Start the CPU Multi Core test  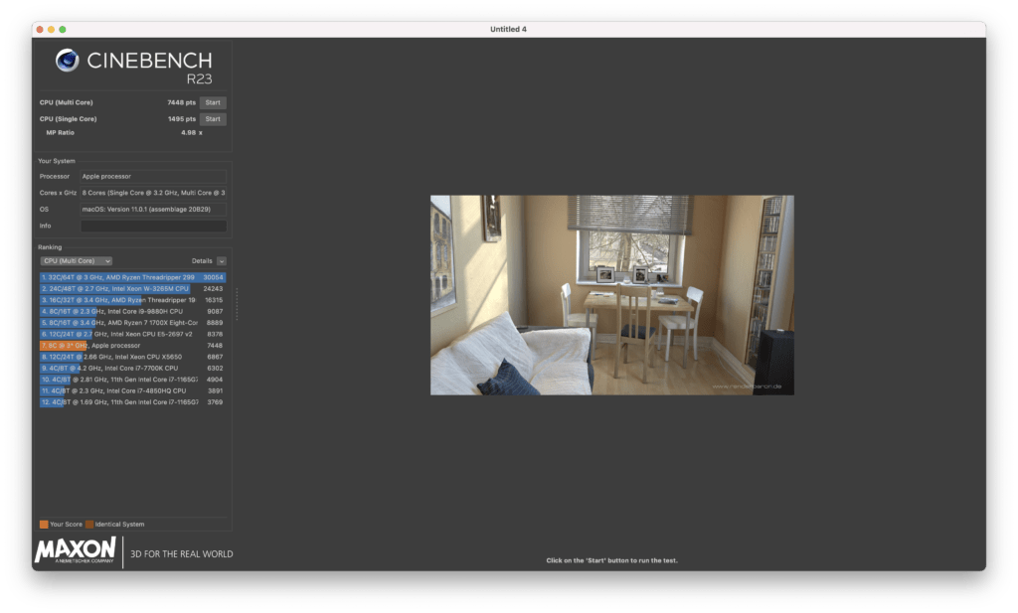click(x=213, y=102)
